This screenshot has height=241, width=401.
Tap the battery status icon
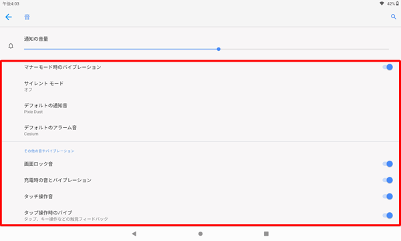[398, 3]
